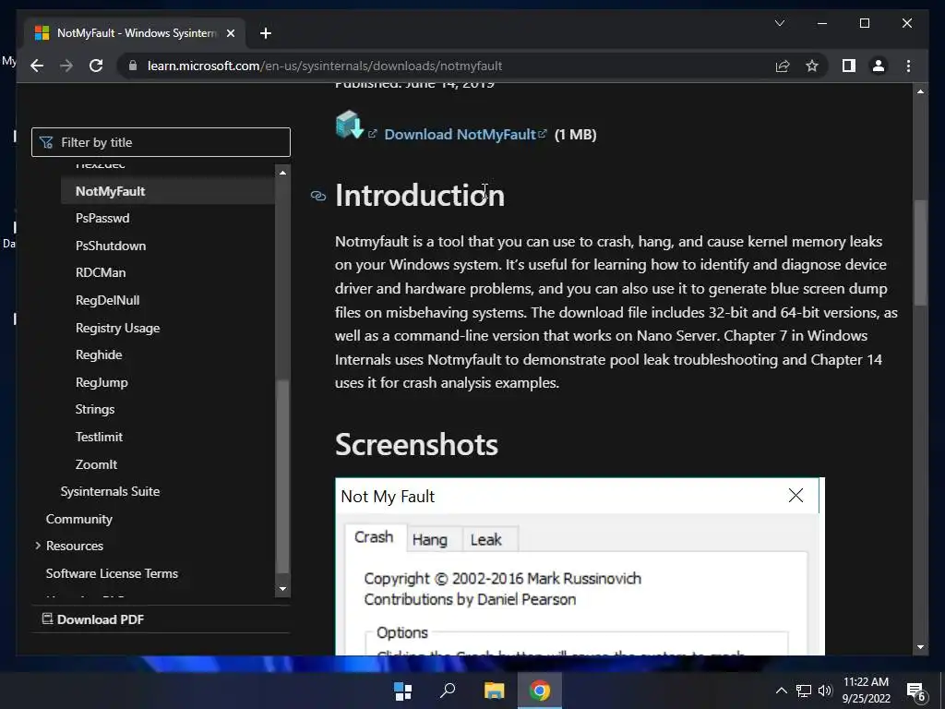Click page scrollbar down arrow
Viewport: 945px width, 709px height.
[920, 647]
